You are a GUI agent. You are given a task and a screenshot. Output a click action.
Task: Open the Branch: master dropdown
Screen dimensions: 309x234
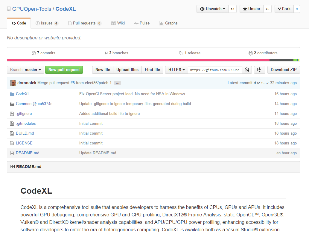point(25,70)
